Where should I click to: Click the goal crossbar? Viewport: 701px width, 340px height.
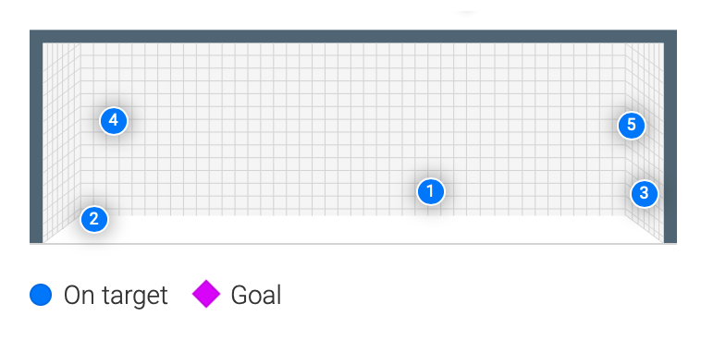[x=353, y=36]
